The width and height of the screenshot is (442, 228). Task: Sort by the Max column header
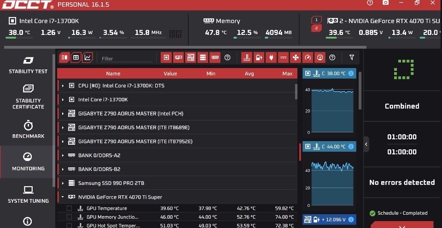tap(287, 74)
